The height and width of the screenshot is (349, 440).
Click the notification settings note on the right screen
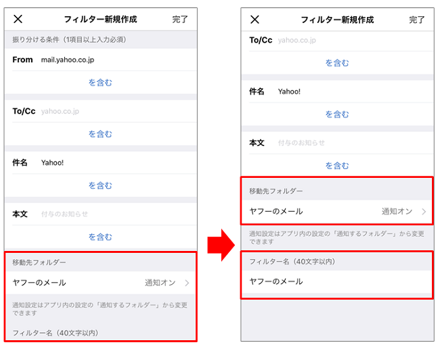click(336, 237)
